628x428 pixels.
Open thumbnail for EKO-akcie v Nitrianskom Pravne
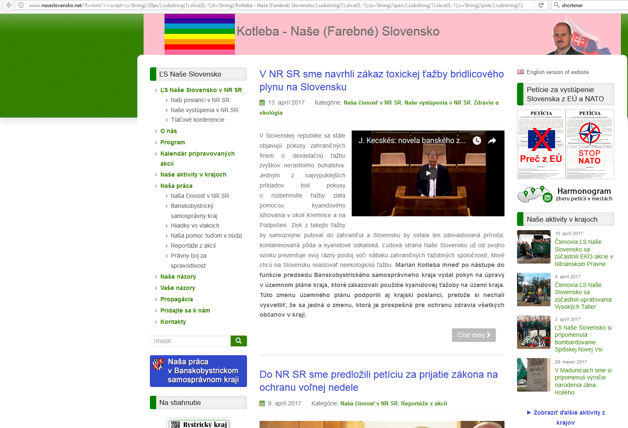click(x=534, y=247)
